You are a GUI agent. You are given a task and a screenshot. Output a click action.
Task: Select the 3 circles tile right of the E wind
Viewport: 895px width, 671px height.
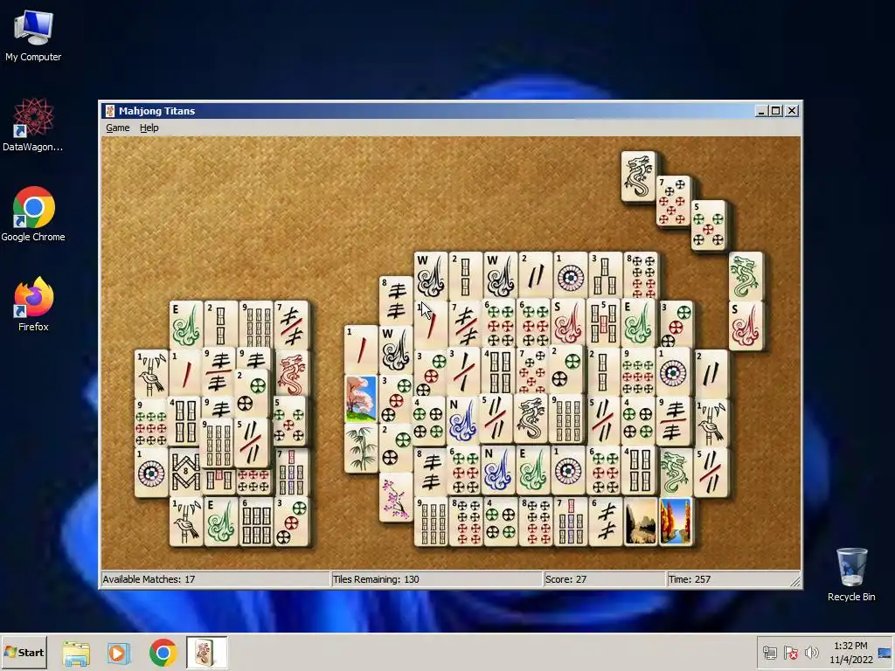[676, 325]
